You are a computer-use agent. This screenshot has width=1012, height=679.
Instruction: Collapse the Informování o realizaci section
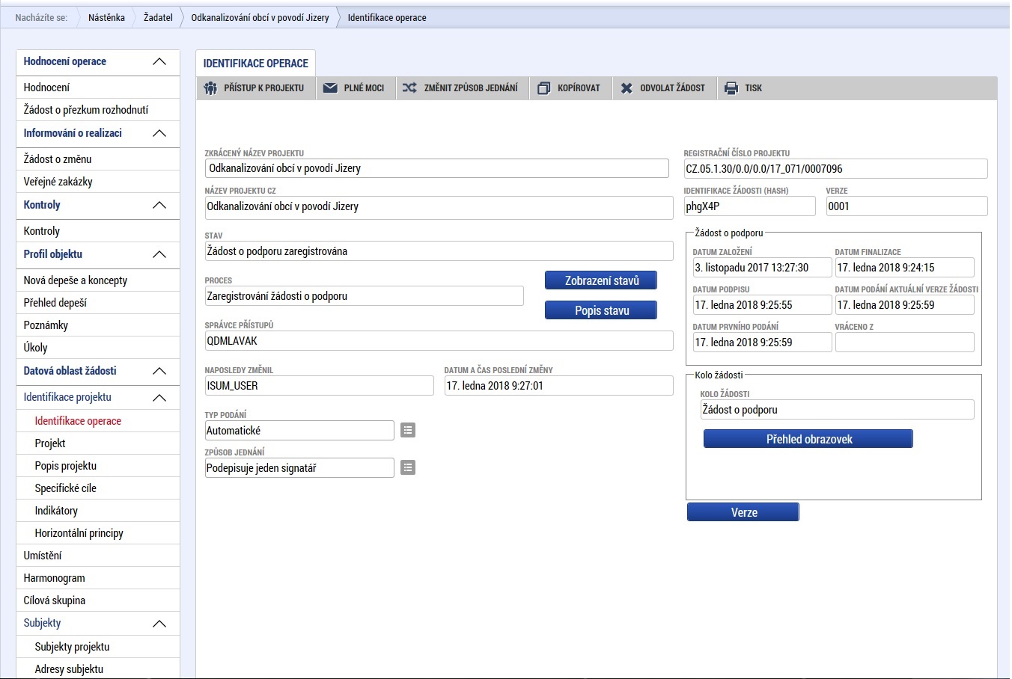pyautogui.click(x=159, y=133)
